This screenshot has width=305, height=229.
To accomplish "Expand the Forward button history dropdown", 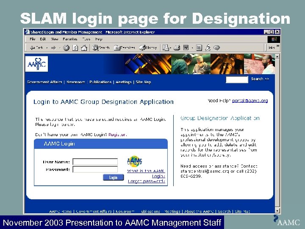I will coord(60,48).
